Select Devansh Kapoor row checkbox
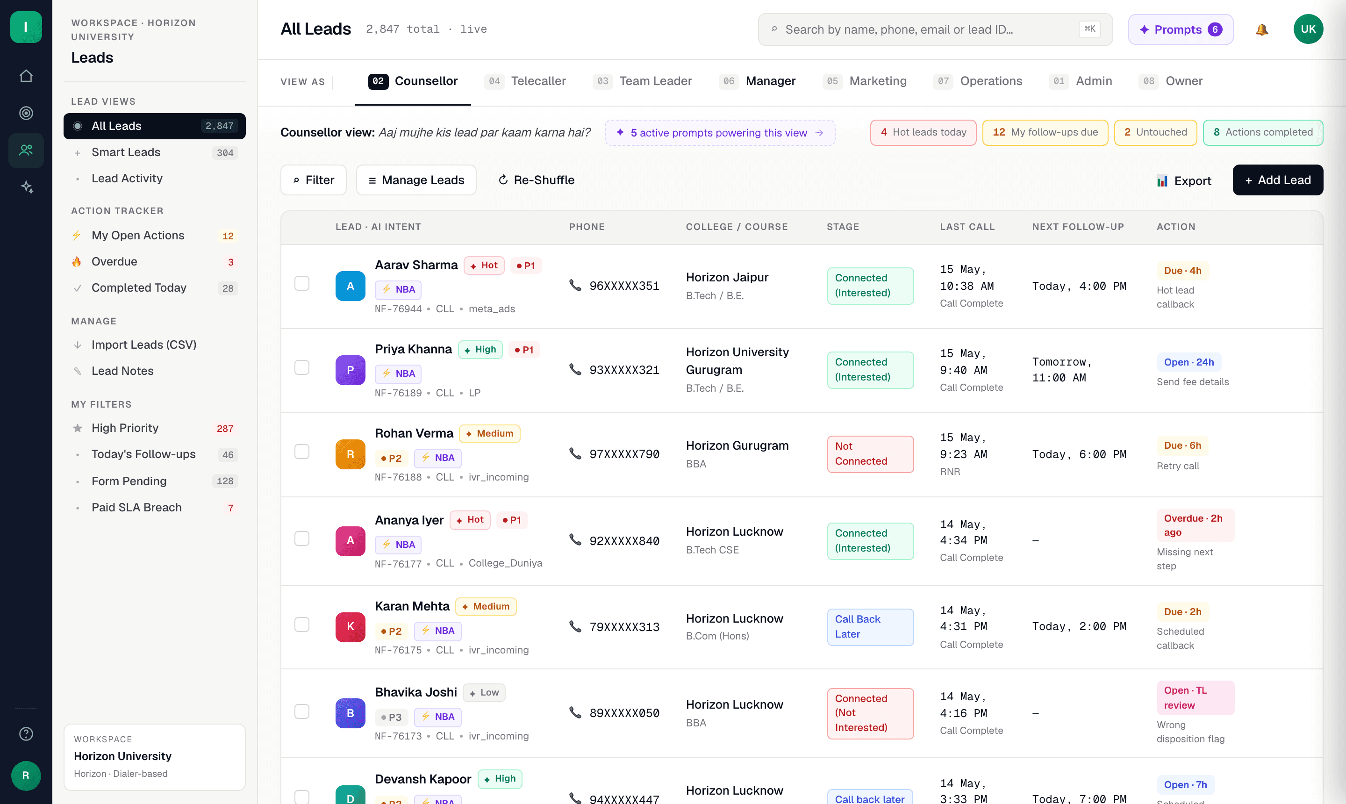 click(x=302, y=797)
